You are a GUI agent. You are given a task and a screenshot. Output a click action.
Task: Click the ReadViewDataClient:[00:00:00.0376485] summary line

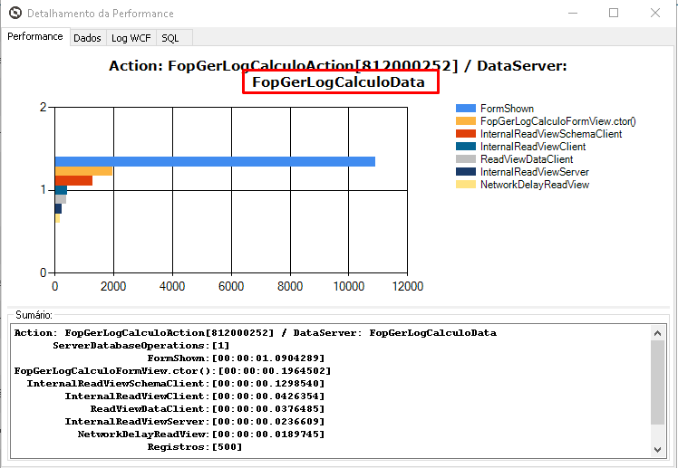point(208,408)
